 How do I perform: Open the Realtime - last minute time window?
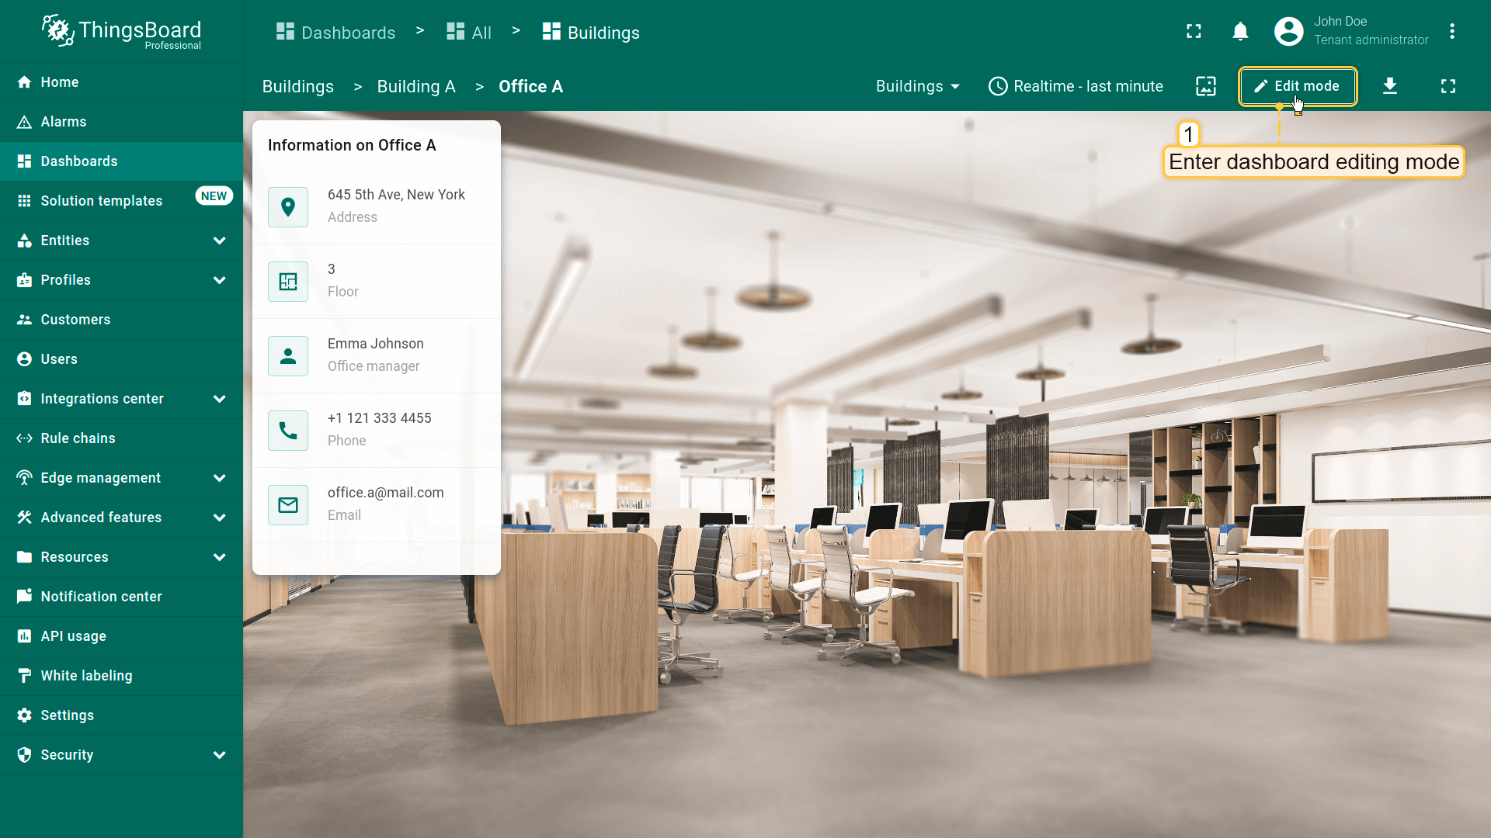1076,86
